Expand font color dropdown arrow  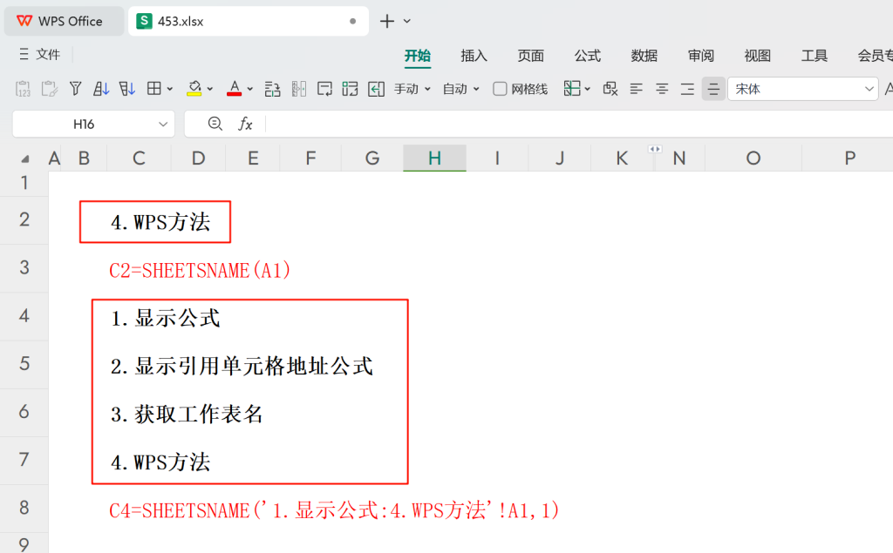[x=250, y=90]
